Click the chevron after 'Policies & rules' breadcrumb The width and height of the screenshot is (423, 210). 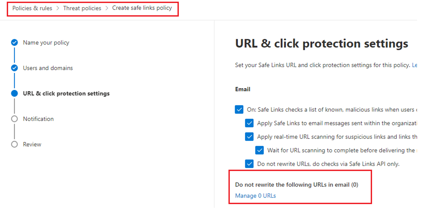[x=58, y=8]
